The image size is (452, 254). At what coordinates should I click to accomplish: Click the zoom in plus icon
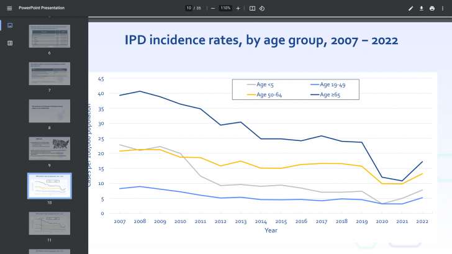coord(238,8)
